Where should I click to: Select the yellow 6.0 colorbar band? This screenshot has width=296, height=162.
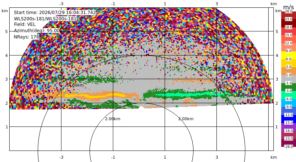click(x=289, y=56)
